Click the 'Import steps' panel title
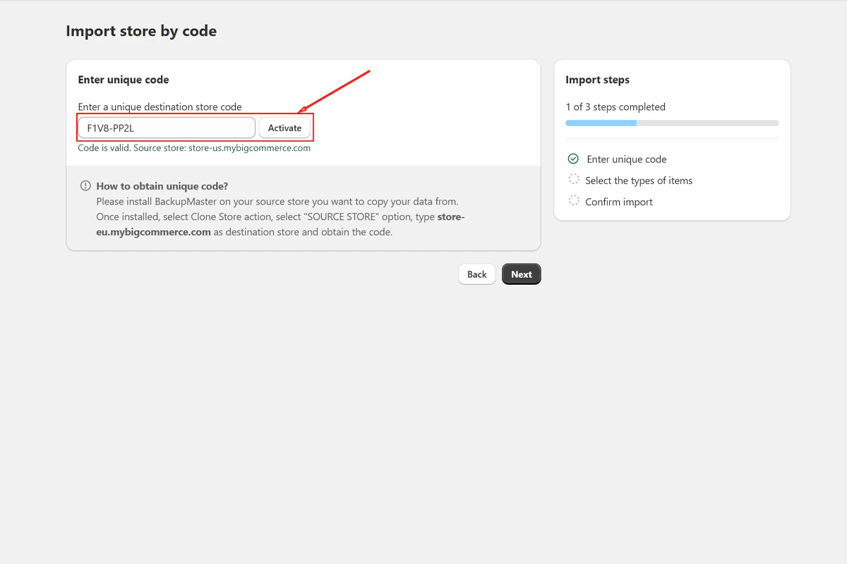847x564 pixels. point(597,80)
